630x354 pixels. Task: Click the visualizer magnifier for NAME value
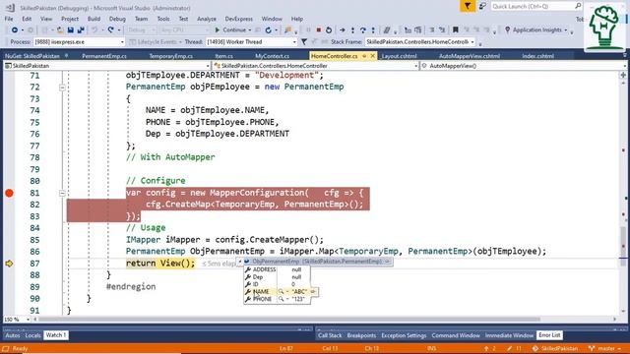click(281, 291)
